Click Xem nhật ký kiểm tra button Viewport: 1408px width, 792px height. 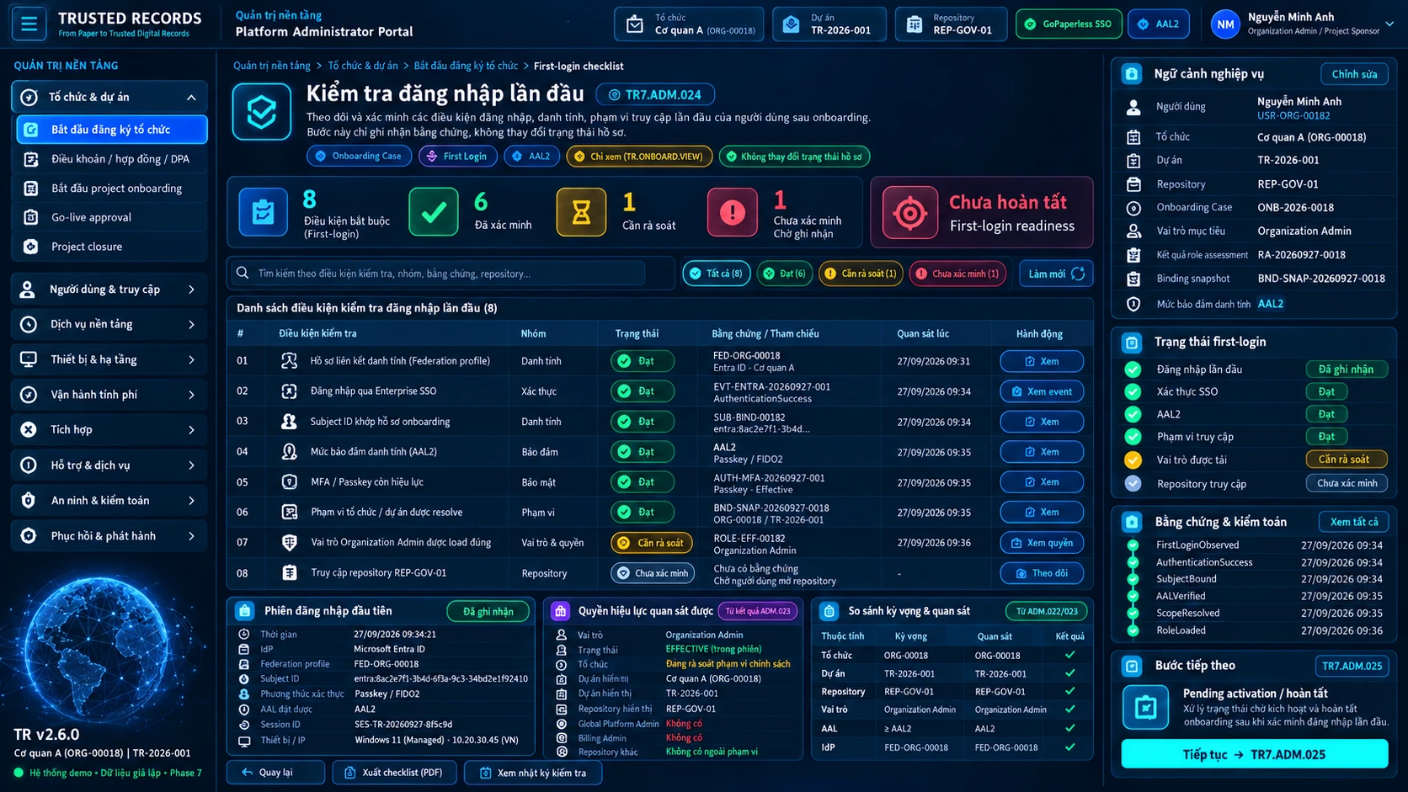click(x=533, y=773)
